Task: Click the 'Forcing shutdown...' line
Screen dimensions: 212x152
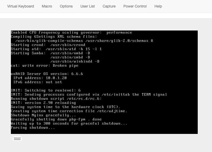Action: [33, 127]
